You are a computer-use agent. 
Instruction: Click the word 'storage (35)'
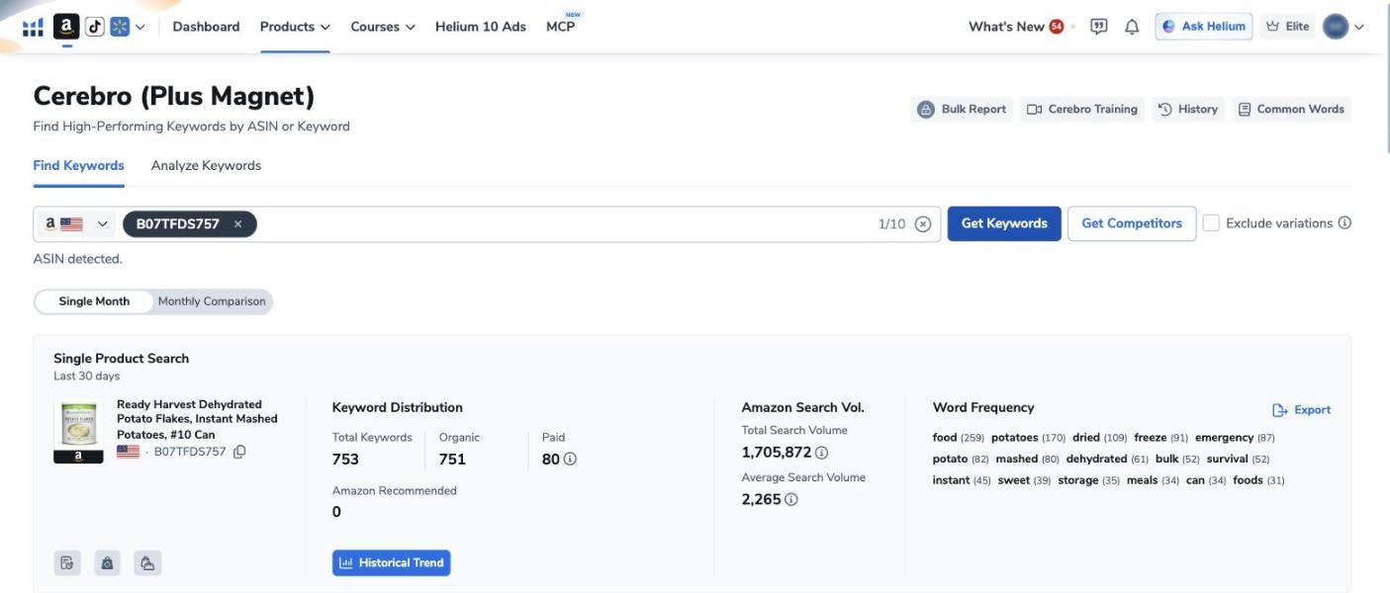pyautogui.click(x=1089, y=481)
